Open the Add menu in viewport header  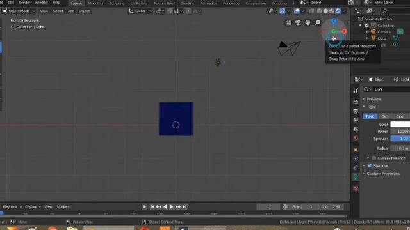click(x=71, y=11)
